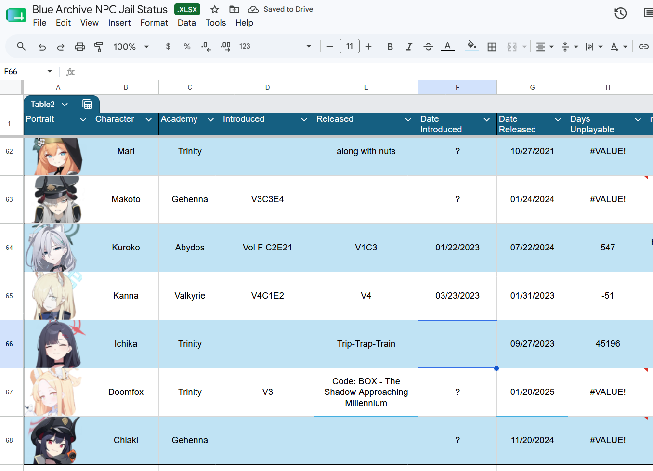The image size is (653, 471).
Task: Open the comments panel icon
Action: (648, 13)
